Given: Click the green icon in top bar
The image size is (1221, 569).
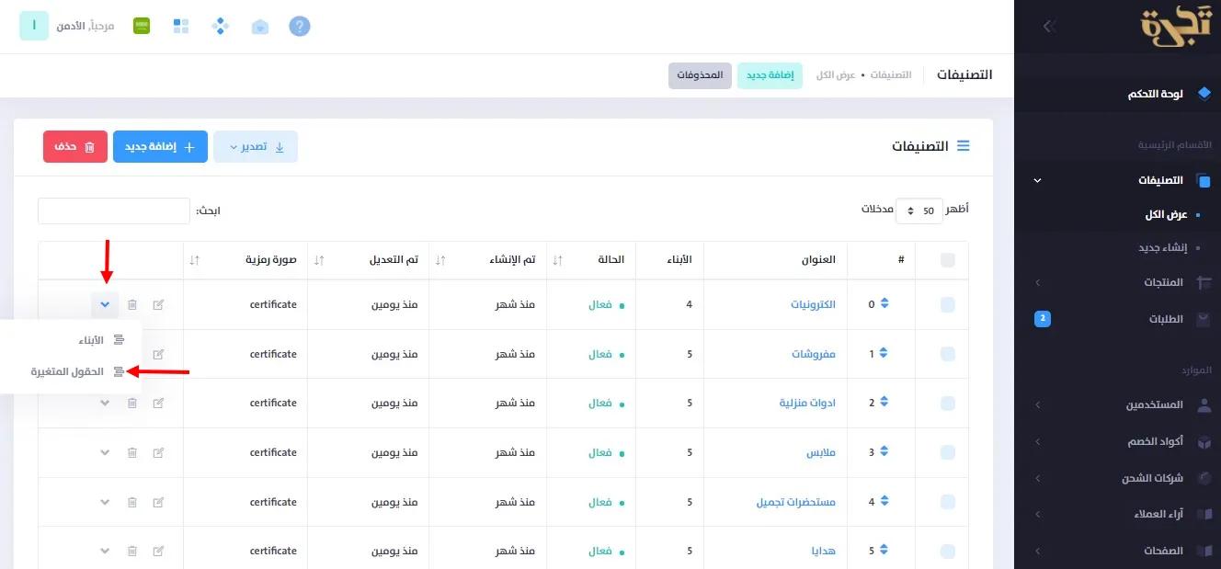Looking at the screenshot, I should (142, 26).
